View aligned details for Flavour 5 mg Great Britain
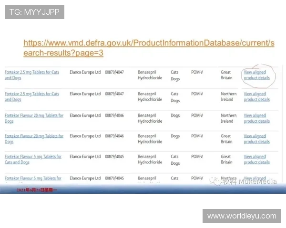The width and height of the screenshot is (286, 228). pos(256,159)
